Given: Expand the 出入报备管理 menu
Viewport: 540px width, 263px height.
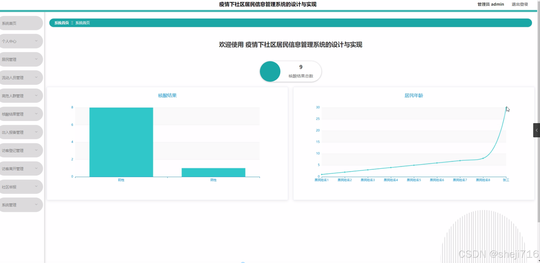Looking at the screenshot, I should click(20, 132).
